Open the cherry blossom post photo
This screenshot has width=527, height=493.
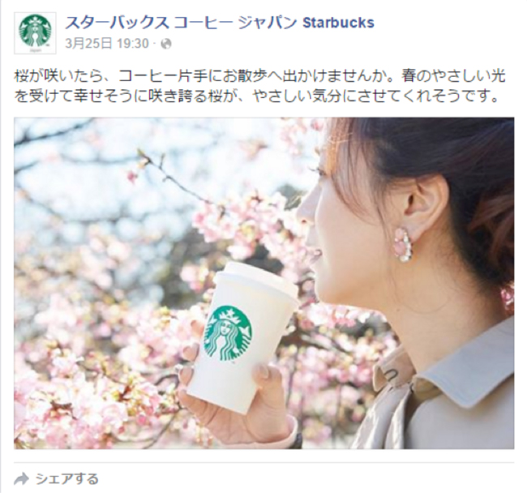(263, 283)
